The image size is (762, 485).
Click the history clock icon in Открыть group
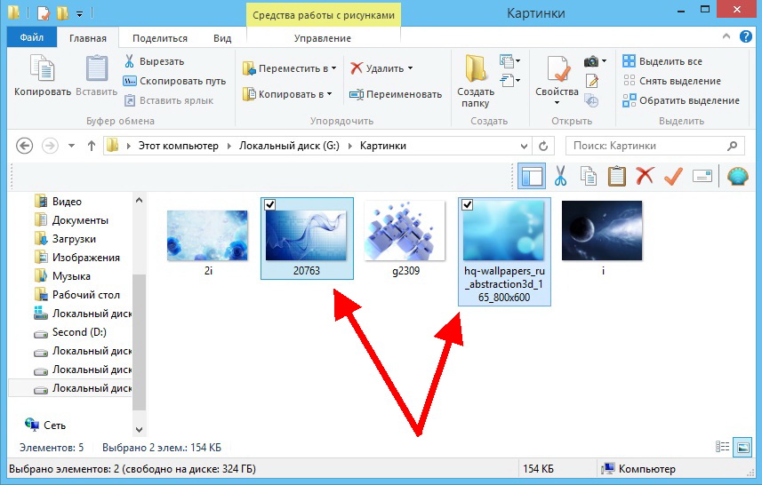(591, 100)
